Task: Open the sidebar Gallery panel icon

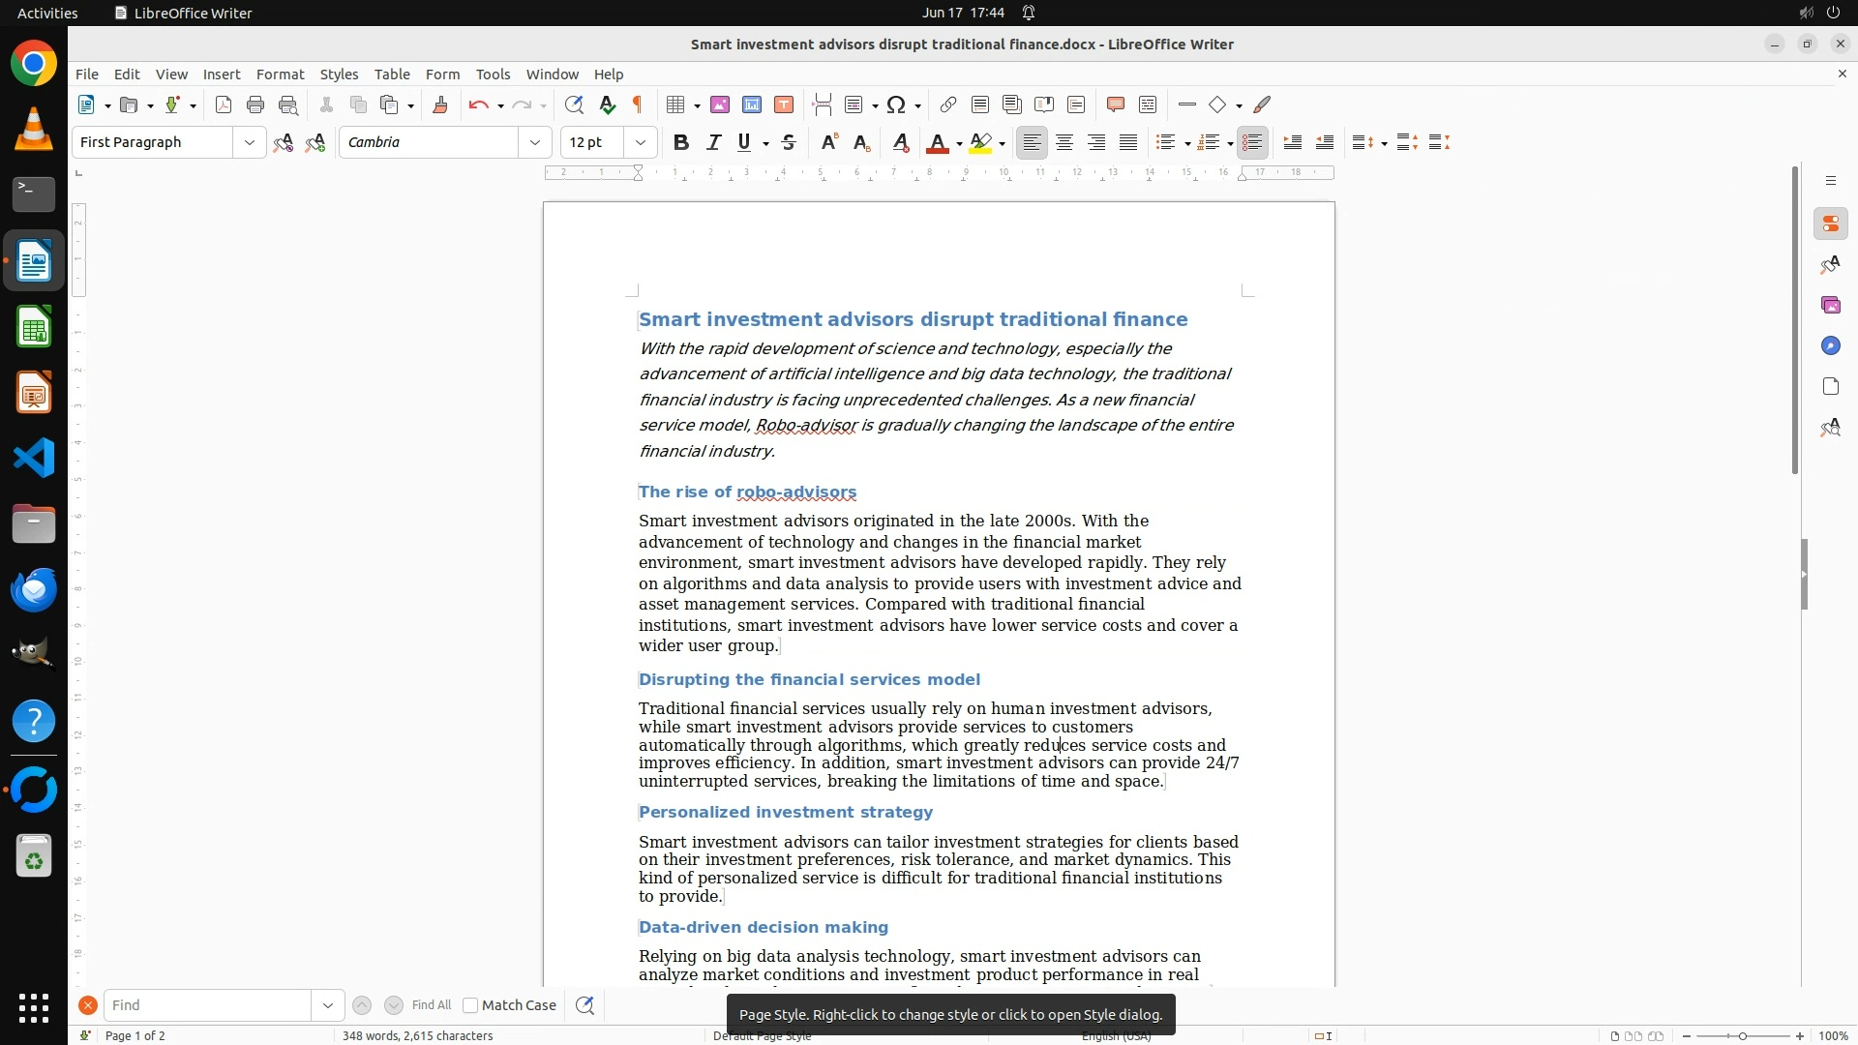Action: pyautogui.click(x=1830, y=306)
